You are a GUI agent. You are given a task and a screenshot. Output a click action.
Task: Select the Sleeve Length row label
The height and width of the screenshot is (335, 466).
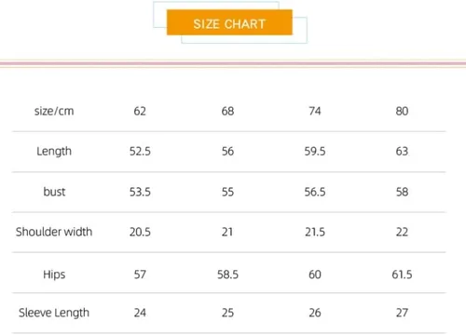tap(54, 313)
